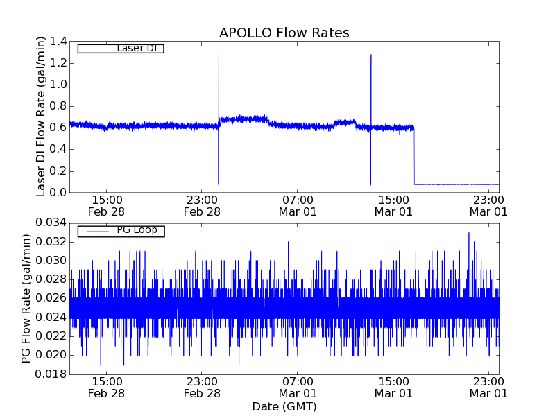Click "15:00 Mar 01" under the PG Loop plot
The height and width of the screenshot is (416, 555).
tap(393, 388)
